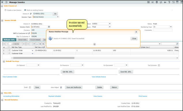183x111 pixels.
Task: Click the refresh loop icon in top toolbar
Action: tap(161, 2)
